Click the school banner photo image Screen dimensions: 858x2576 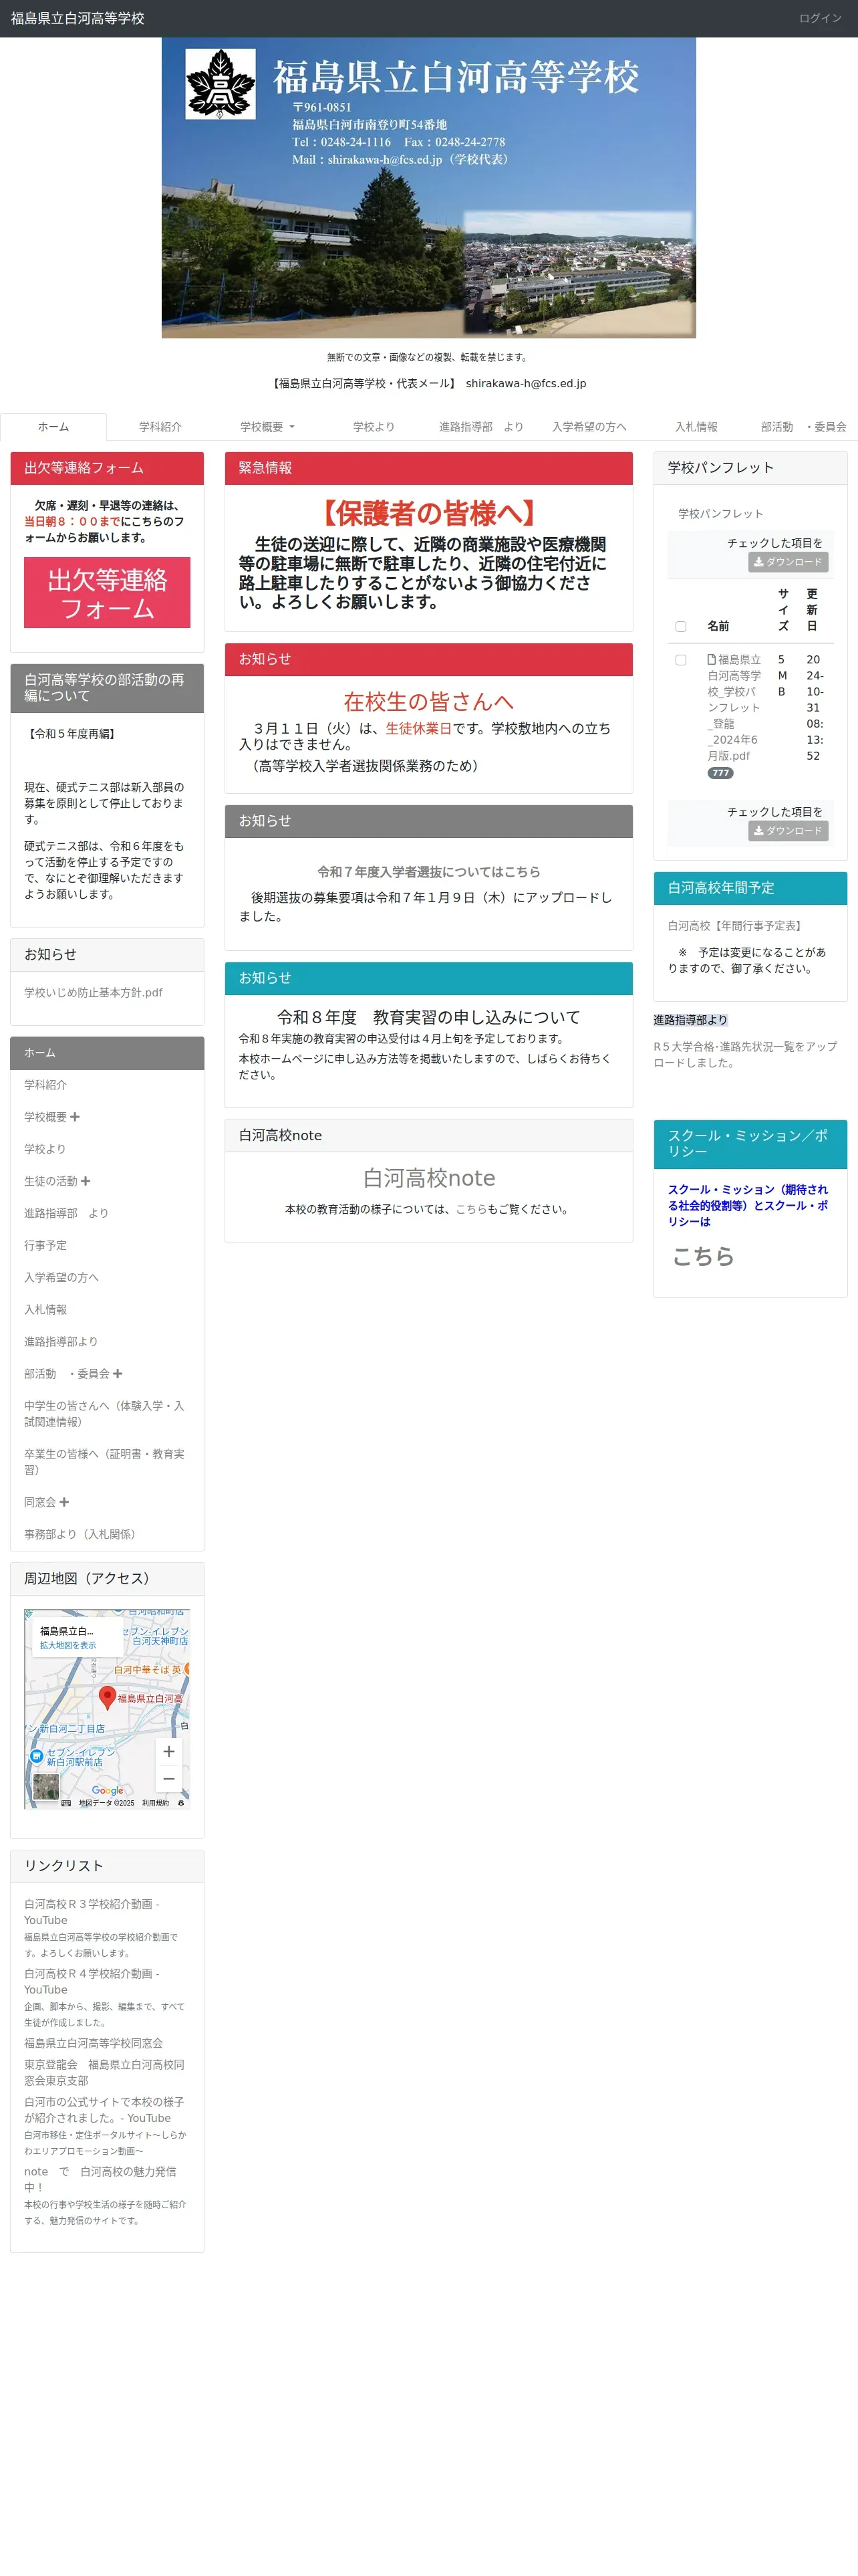(428, 188)
